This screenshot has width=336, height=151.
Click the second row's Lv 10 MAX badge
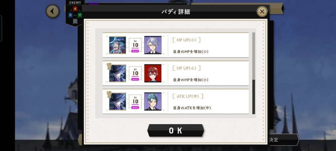(x=135, y=73)
